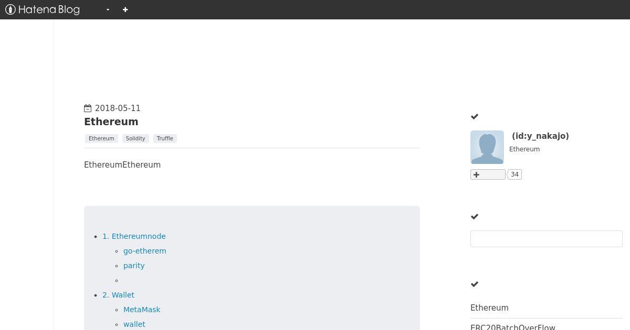Open the Ethereum article title
630x330 pixels.
coord(111,122)
